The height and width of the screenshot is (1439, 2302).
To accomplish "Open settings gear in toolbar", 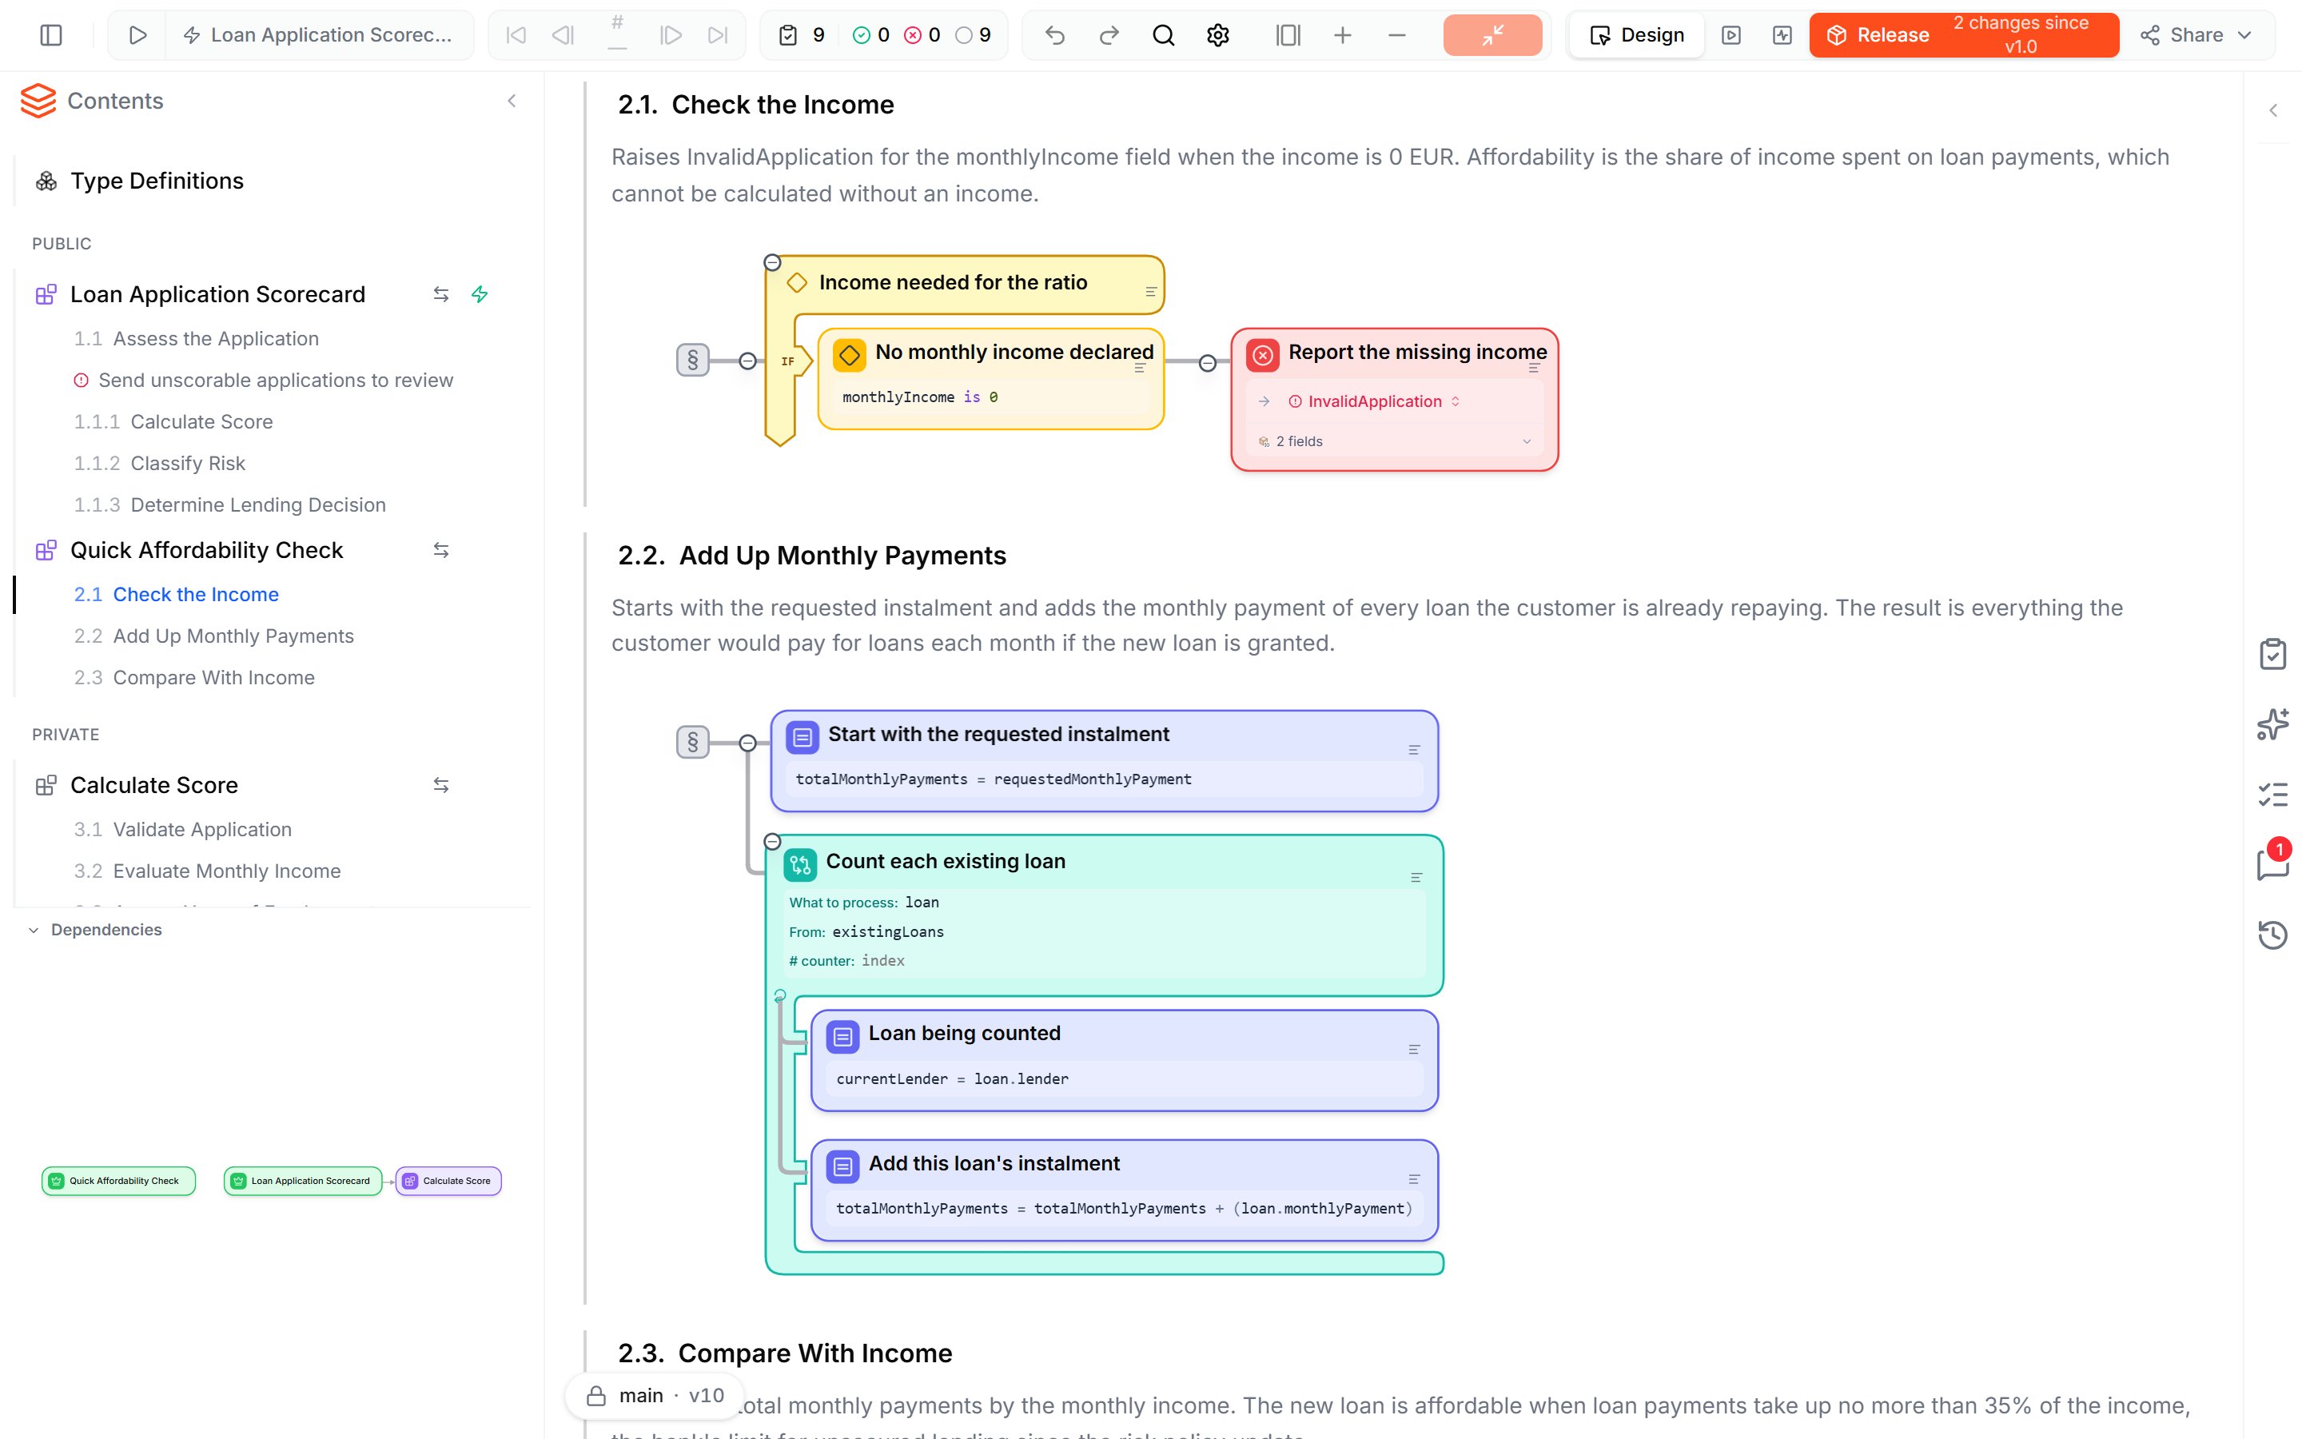I will [1217, 35].
